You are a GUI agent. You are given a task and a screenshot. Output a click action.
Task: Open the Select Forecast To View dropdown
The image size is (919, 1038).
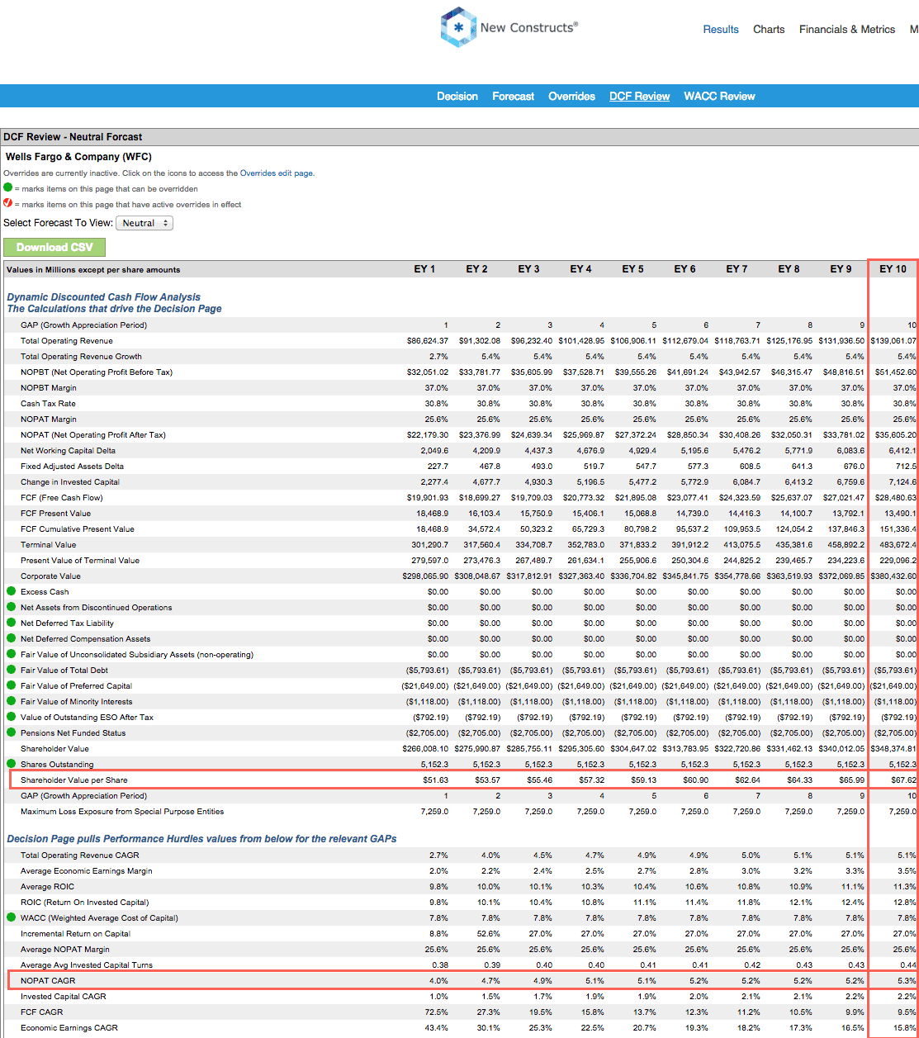click(144, 223)
